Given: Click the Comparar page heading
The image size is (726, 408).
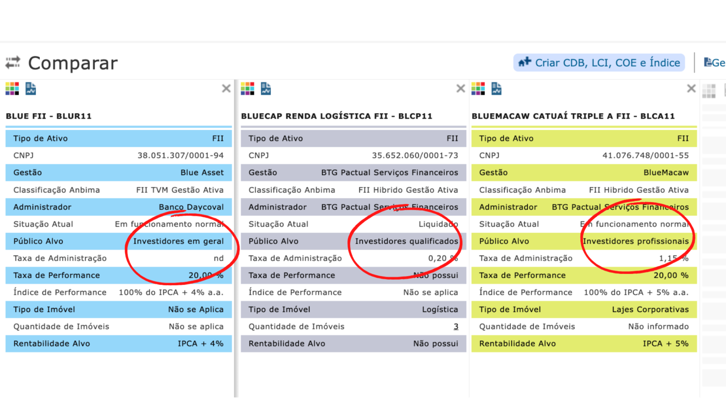Looking at the screenshot, I should tap(73, 63).
